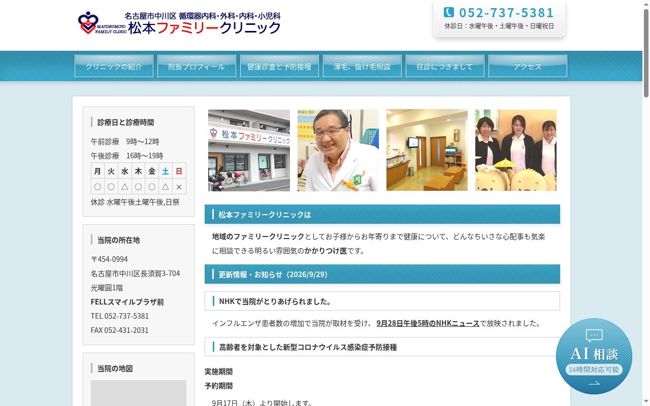Viewport: 650px width, 406px height.
Task: View the staff with mascots photo
Action: tap(516, 150)
